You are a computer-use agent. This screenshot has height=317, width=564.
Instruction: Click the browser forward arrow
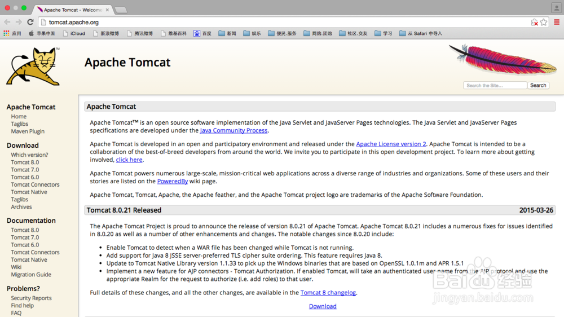[x=19, y=22]
